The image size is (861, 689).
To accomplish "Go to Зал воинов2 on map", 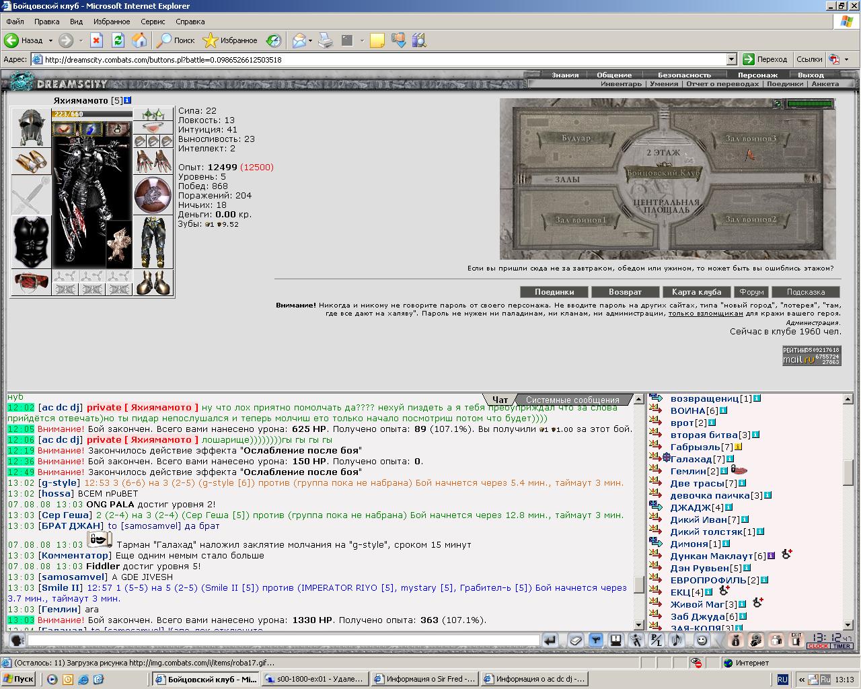I will (x=751, y=219).
